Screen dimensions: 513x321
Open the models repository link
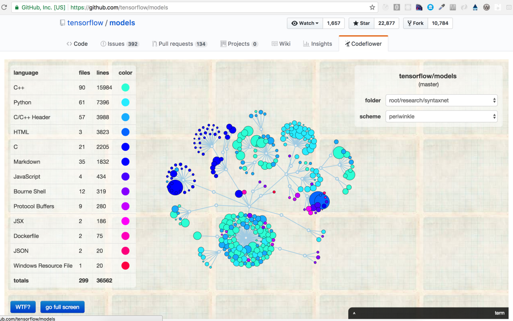(122, 23)
